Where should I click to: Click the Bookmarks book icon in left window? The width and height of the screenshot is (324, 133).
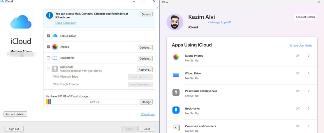[x=55, y=58]
